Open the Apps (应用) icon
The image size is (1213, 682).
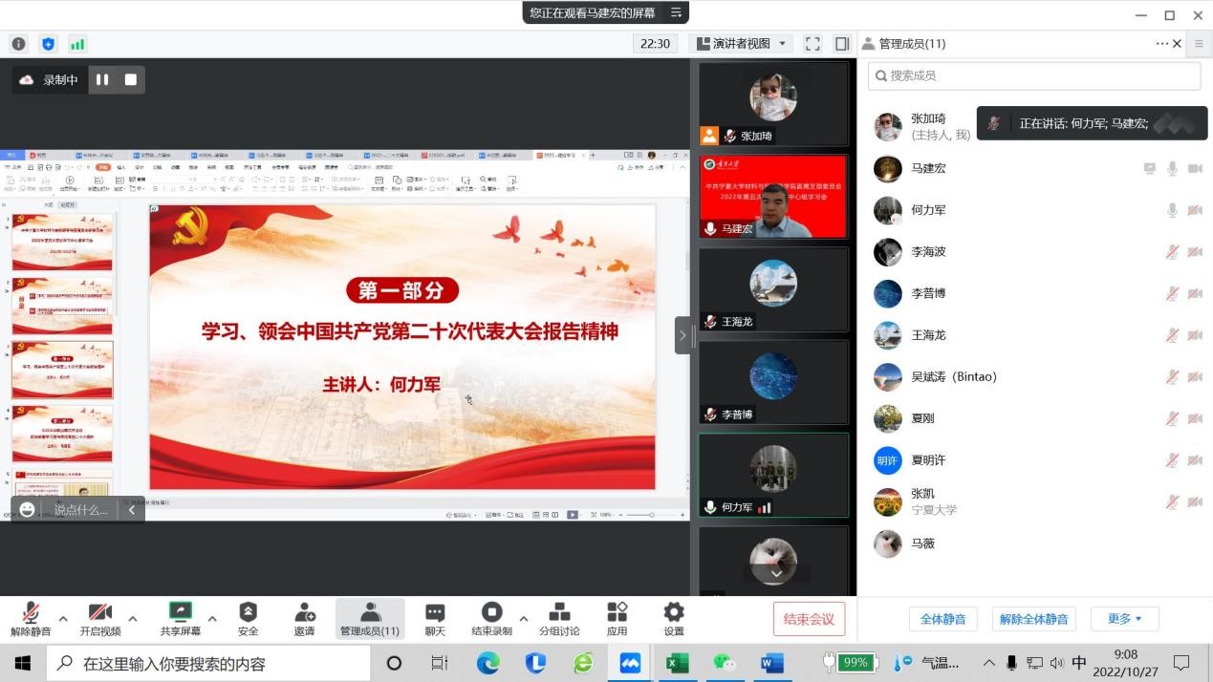click(617, 618)
